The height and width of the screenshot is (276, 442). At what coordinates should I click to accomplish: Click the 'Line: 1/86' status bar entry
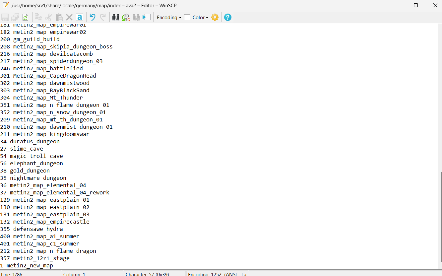pyautogui.click(x=31, y=273)
